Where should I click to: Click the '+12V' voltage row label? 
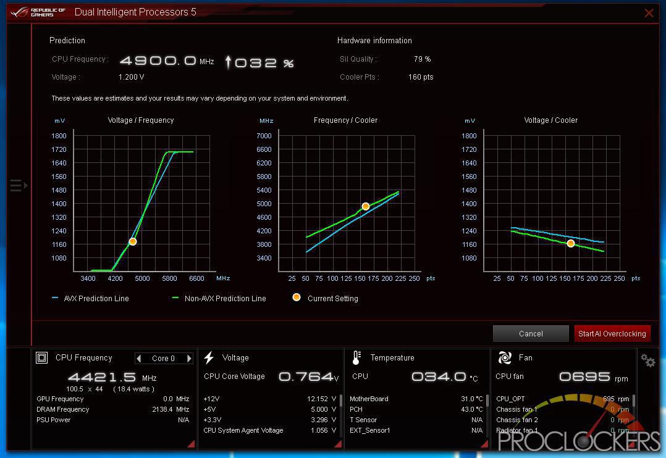point(211,399)
